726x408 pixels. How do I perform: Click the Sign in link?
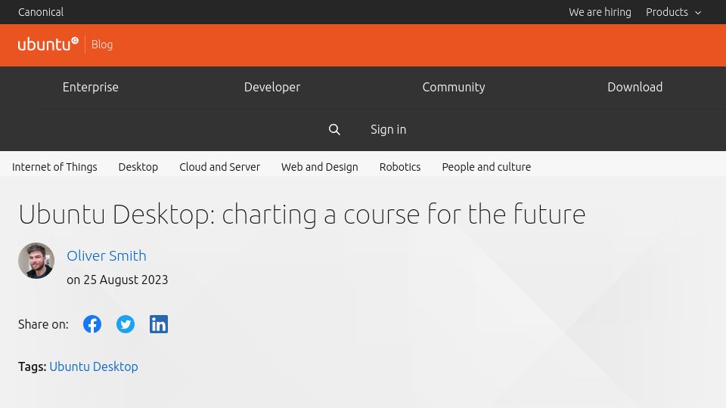(389, 129)
